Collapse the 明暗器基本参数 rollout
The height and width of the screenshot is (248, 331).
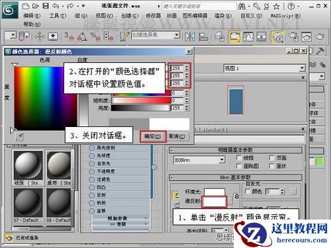coord(235,150)
